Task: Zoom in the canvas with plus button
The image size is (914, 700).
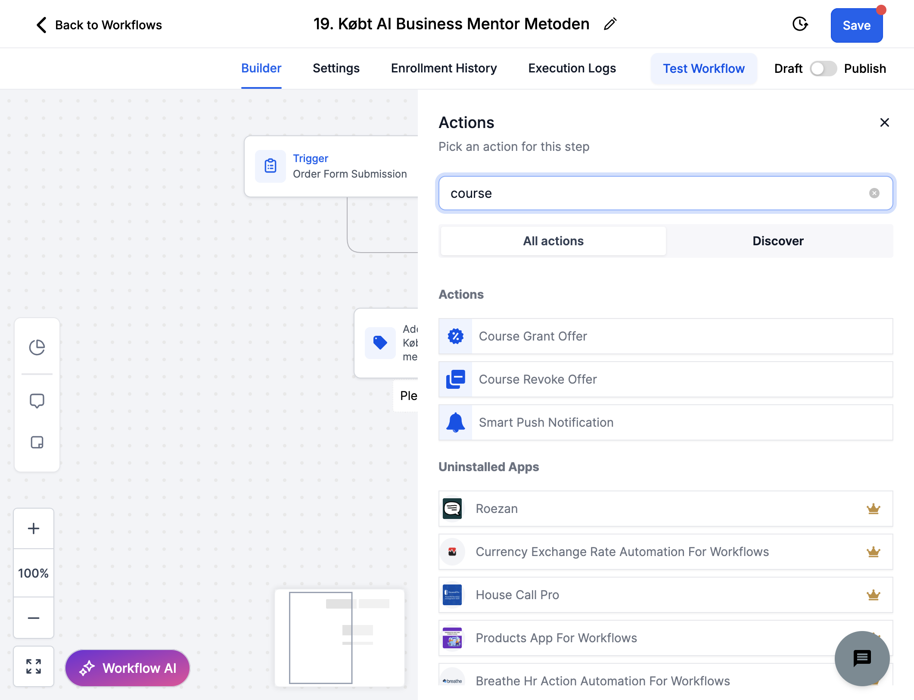Action: click(x=34, y=528)
